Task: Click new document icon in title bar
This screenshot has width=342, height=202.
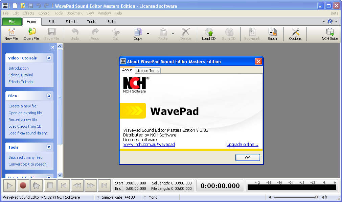Action: pyautogui.click(x=15, y=6)
